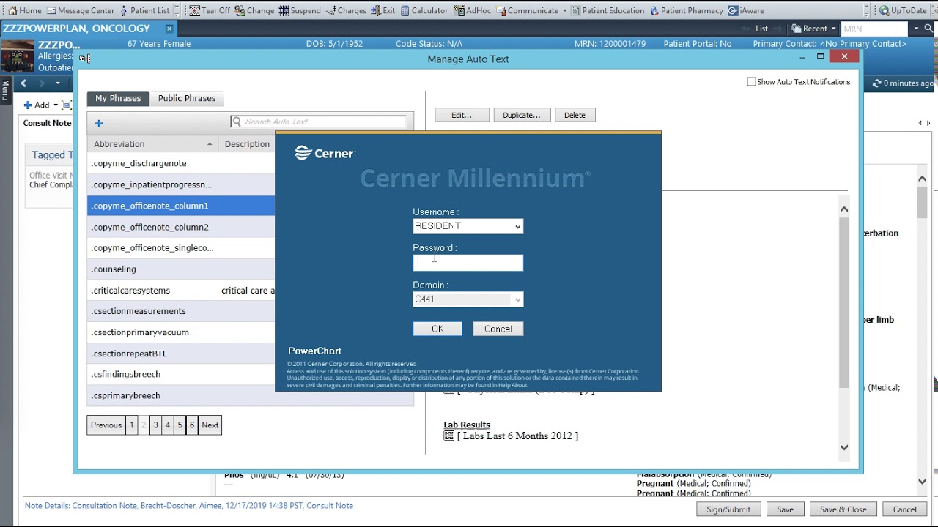Viewport: 938px width, 527px height.
Task: Click the Duplicate... button
Action: (522, 115)
